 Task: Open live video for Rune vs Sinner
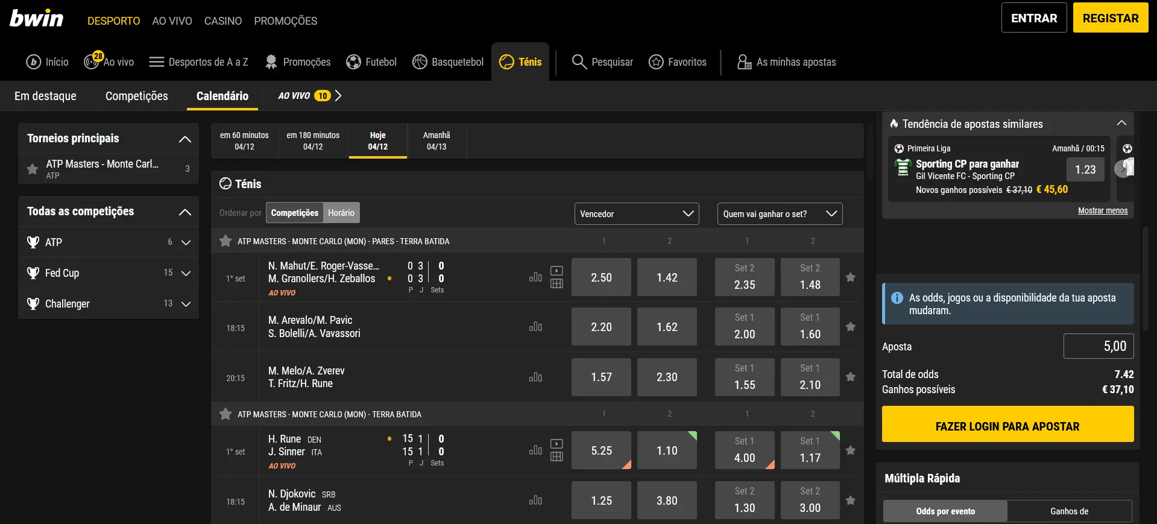556,444
